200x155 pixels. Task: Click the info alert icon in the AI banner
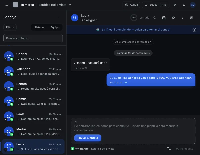(194, 30)
